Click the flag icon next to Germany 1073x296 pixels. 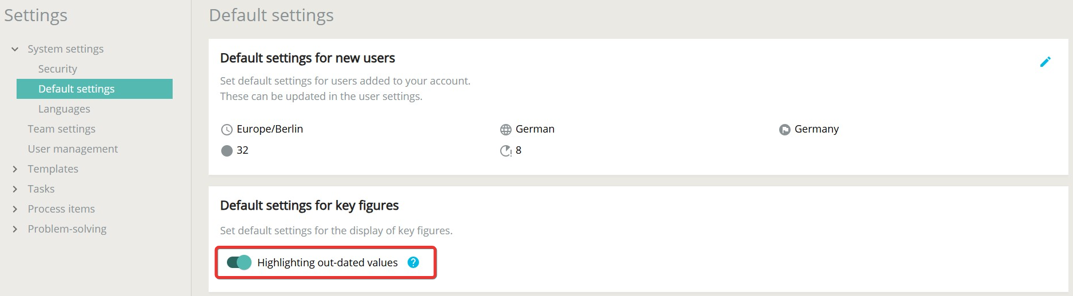784,130
